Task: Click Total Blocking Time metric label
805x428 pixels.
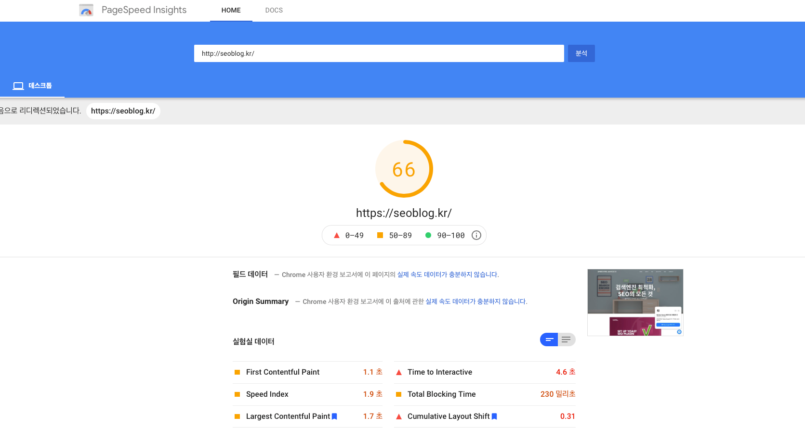Action: tap(442, 394)
